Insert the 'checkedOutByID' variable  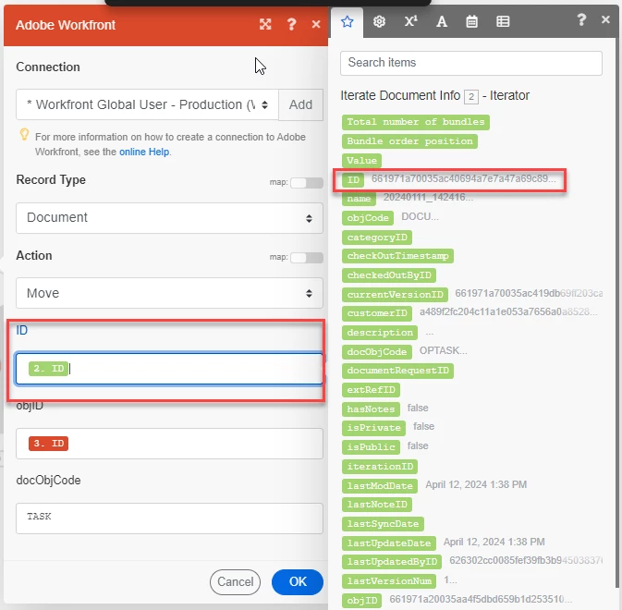coord(389,275)
